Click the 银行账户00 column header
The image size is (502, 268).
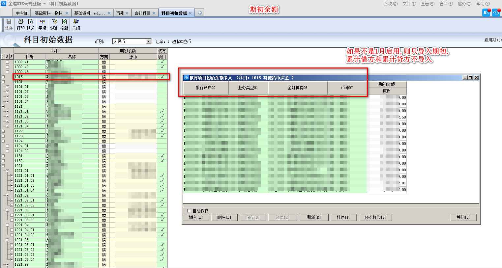pos(205,88)
